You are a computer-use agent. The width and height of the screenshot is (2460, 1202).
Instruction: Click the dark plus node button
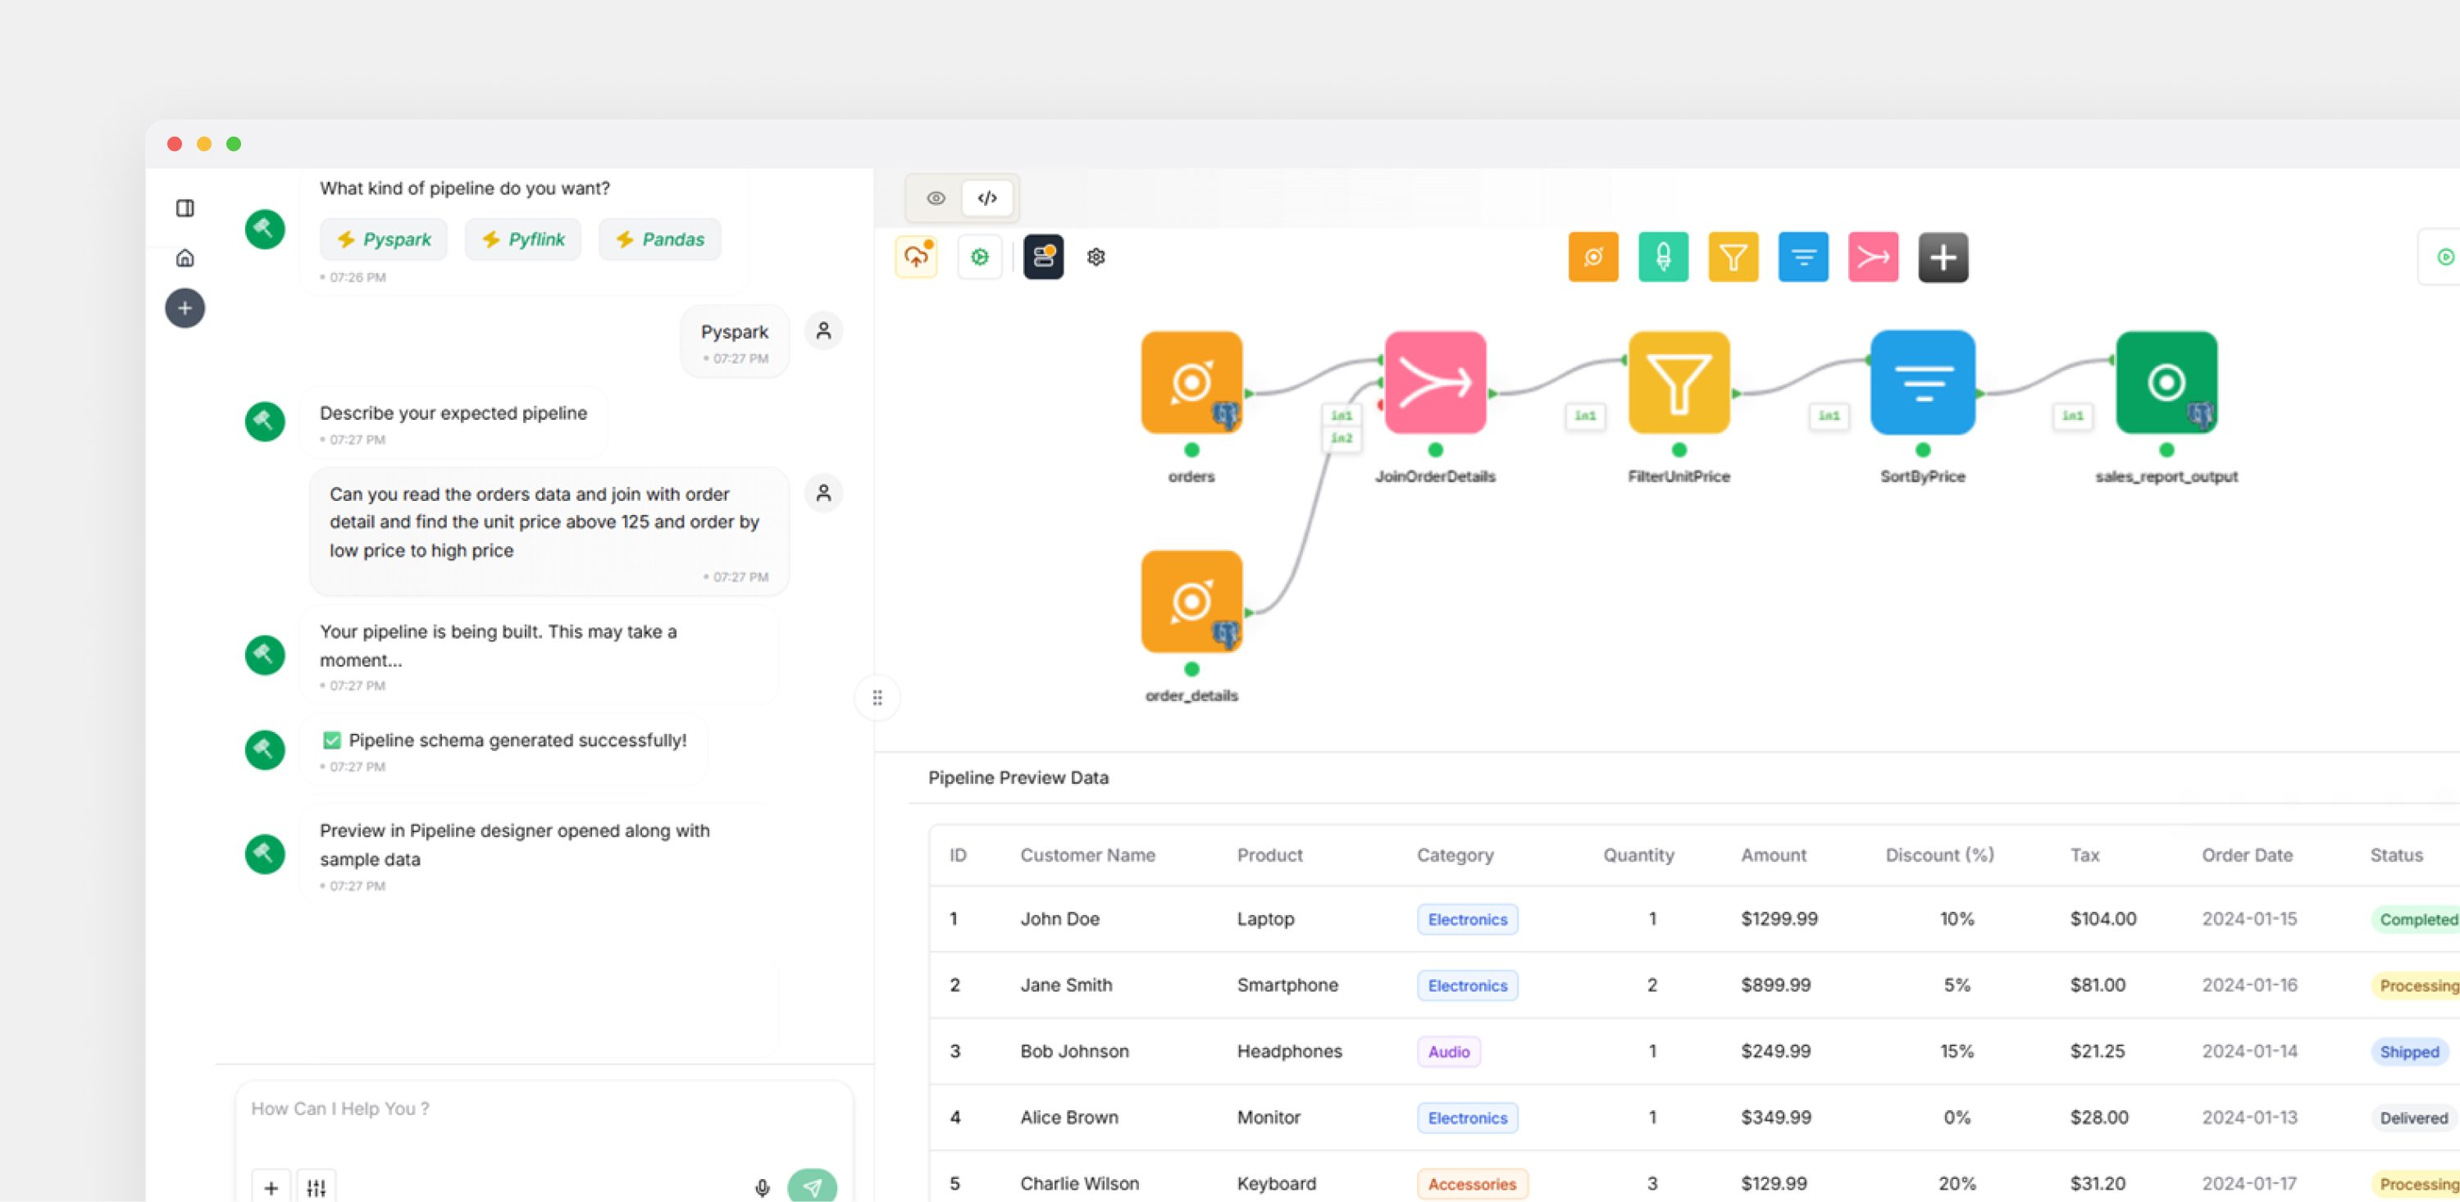[1943, 257]
